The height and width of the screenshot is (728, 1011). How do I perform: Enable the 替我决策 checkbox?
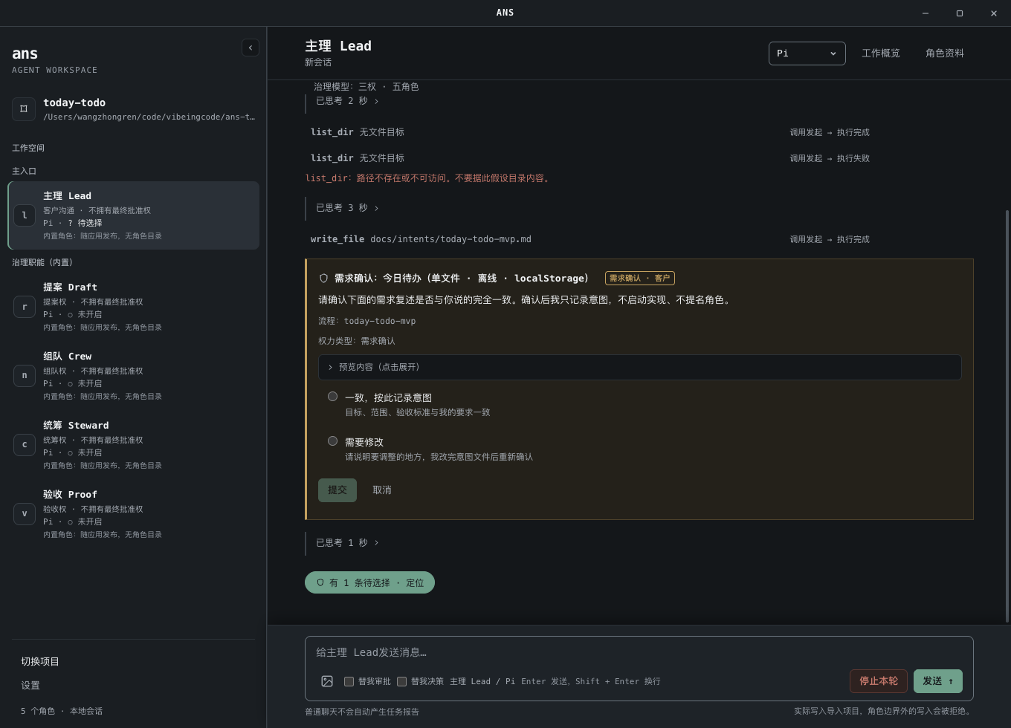click(x=401, y=681)
